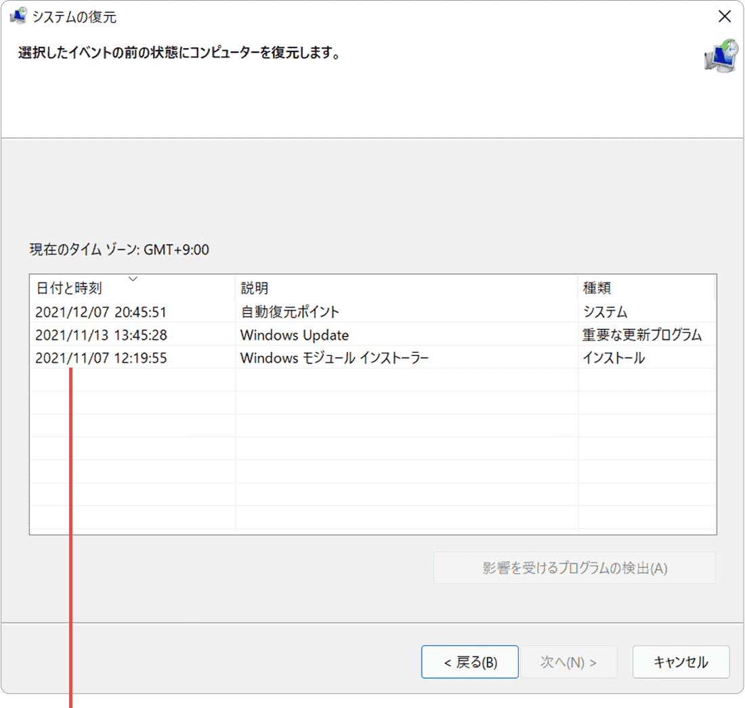The image size is (745, 708).
Task: Cancel the restore with キャンセル button
Action: pyautogui.click(x=681, y=662)
